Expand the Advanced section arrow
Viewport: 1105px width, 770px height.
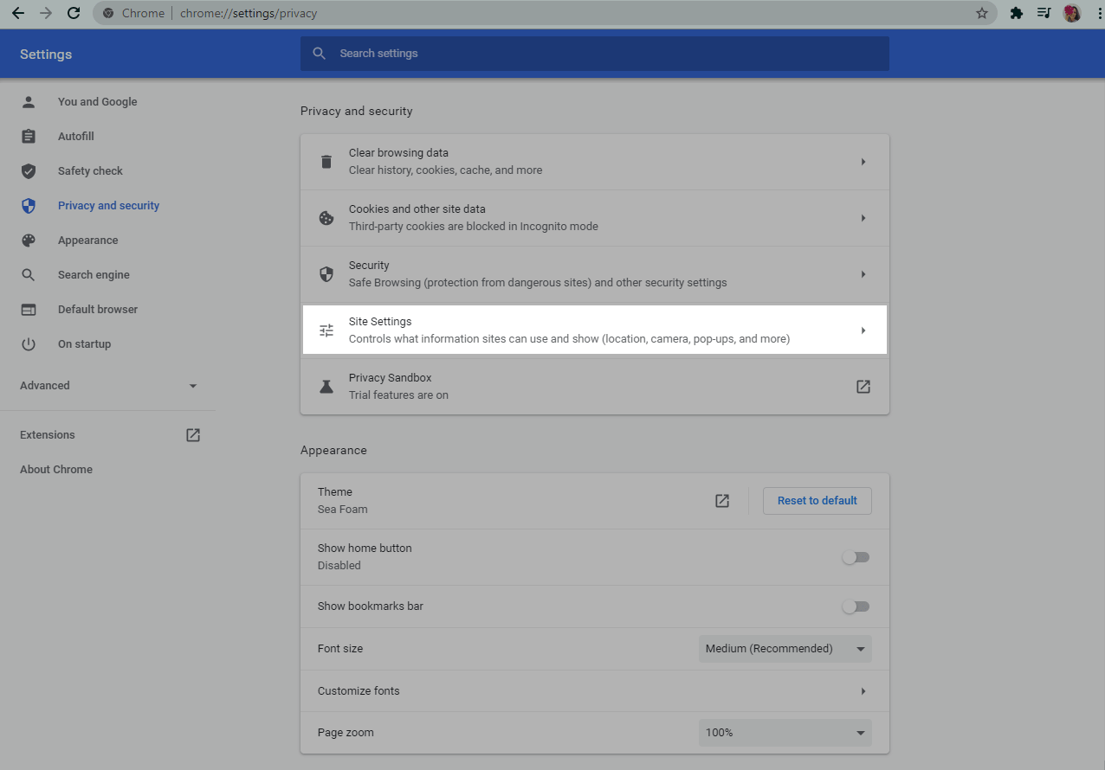coord(193,386)
